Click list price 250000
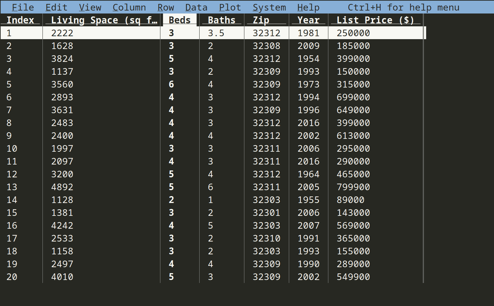The image size is (494, 306). [x=353, y=33]
